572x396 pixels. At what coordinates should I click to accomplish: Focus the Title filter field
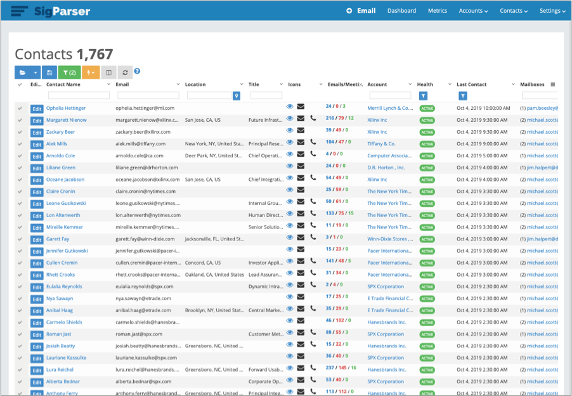coord(266,95)
